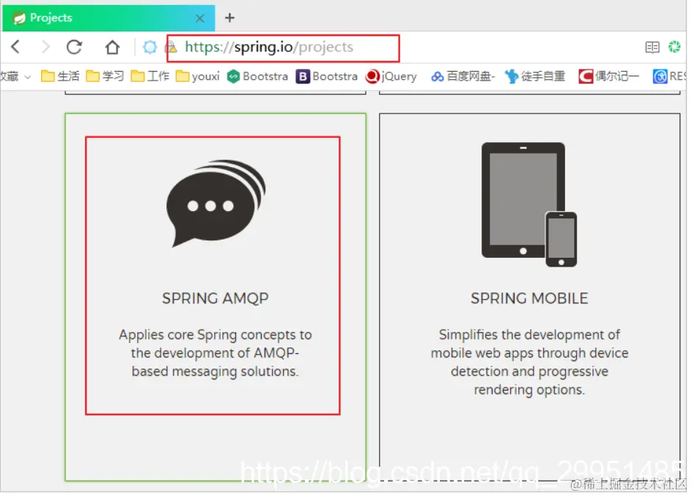
Task: Open the RES bookmark at bar end
Action: [x=669, y=76]
